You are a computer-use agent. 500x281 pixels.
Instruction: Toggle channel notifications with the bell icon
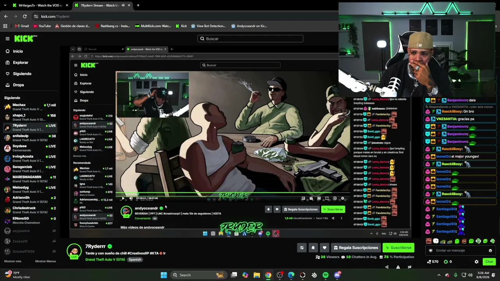[313, 248]
